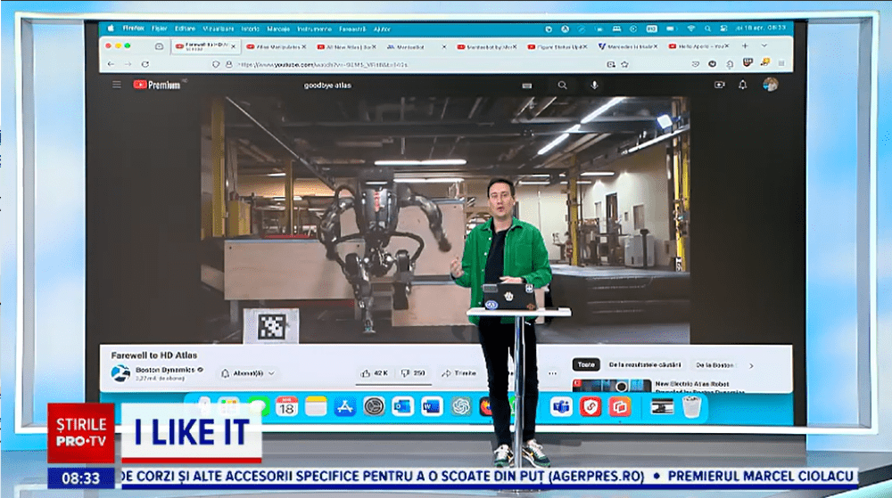This screenshot has width=892, height=498.
Task: Open the YouTube account avatar menu
Action: click(x=771, y=84)
